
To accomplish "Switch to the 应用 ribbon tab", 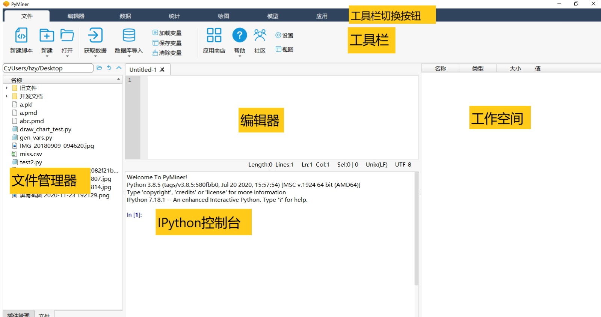I will [x=322, y=16].
